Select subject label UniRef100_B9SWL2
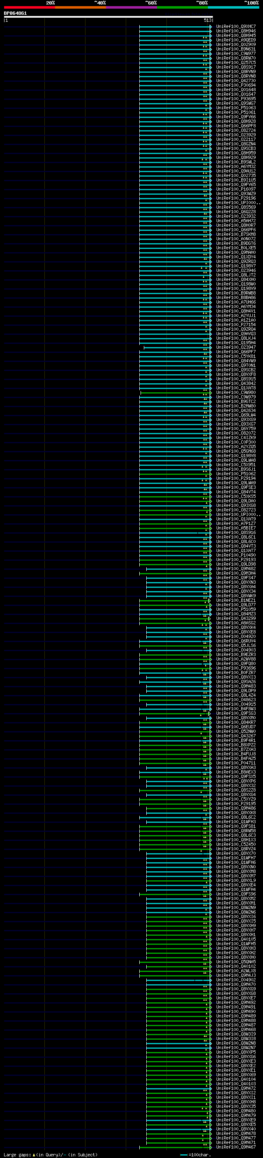Viewport: 263px width, 1158px height. click(x=236, y=162)
